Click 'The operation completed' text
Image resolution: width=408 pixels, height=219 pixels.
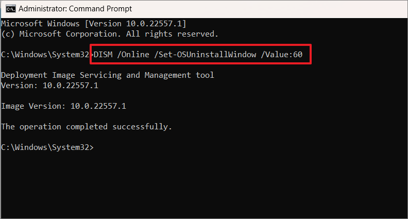point(54,127)
